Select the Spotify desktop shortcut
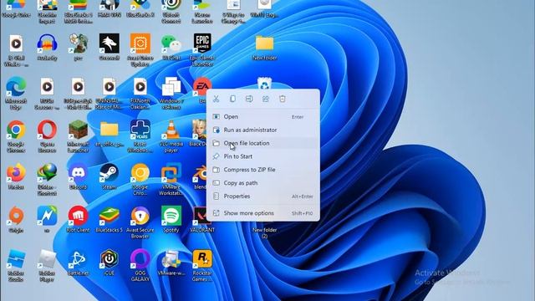The width and height of the screenshot is (535, 301). pyautogui.click(x=171, y=216)
